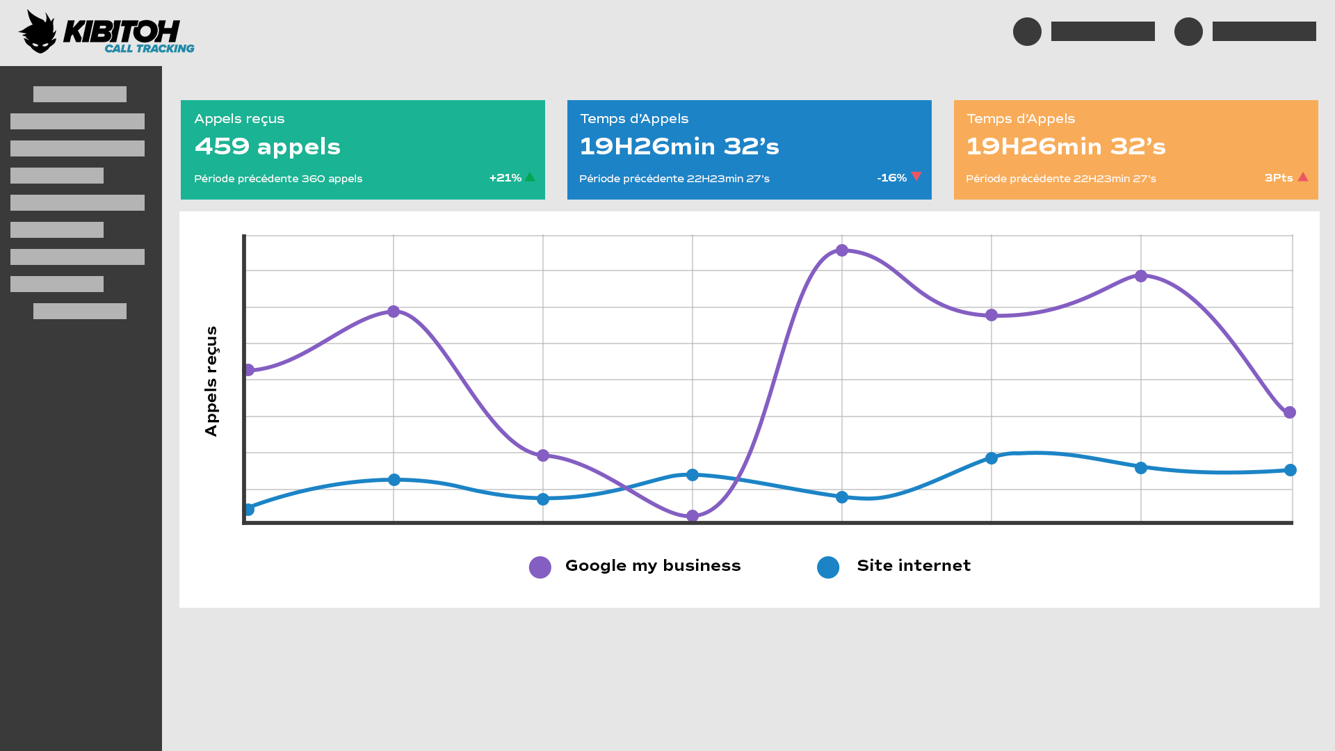Click the -16% change indicator
Viewport: 1335px width, 751px height.
click(x=892, y=178)
